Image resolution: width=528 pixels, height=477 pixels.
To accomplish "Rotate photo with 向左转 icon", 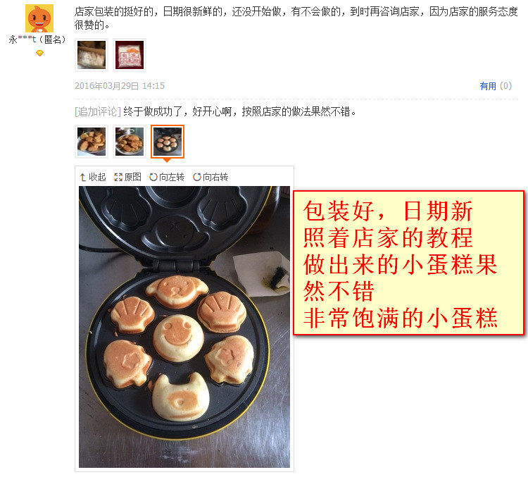I will point(153,177).
